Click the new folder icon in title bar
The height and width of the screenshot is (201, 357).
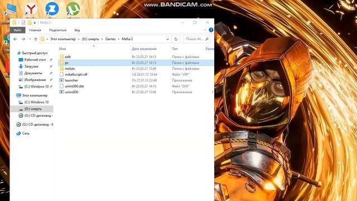click(x=30, y=22)
